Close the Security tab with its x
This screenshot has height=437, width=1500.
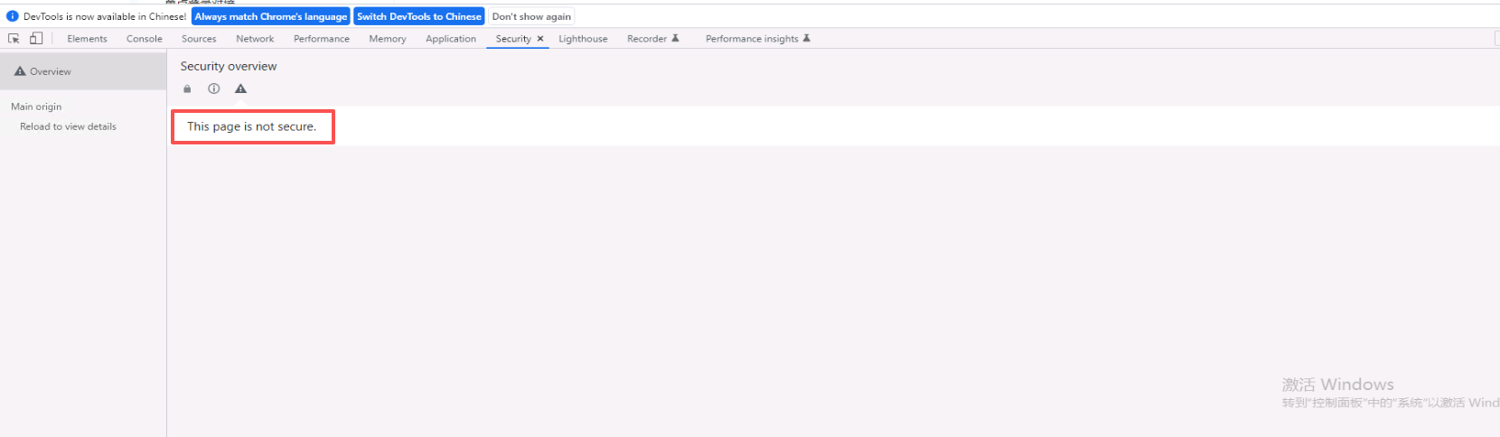(x=540, y=39)
